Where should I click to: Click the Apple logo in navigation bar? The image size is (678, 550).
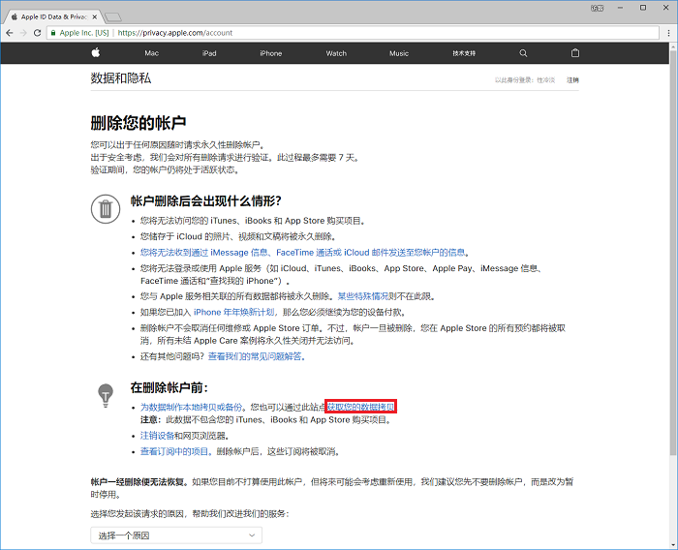click(96, 52)
